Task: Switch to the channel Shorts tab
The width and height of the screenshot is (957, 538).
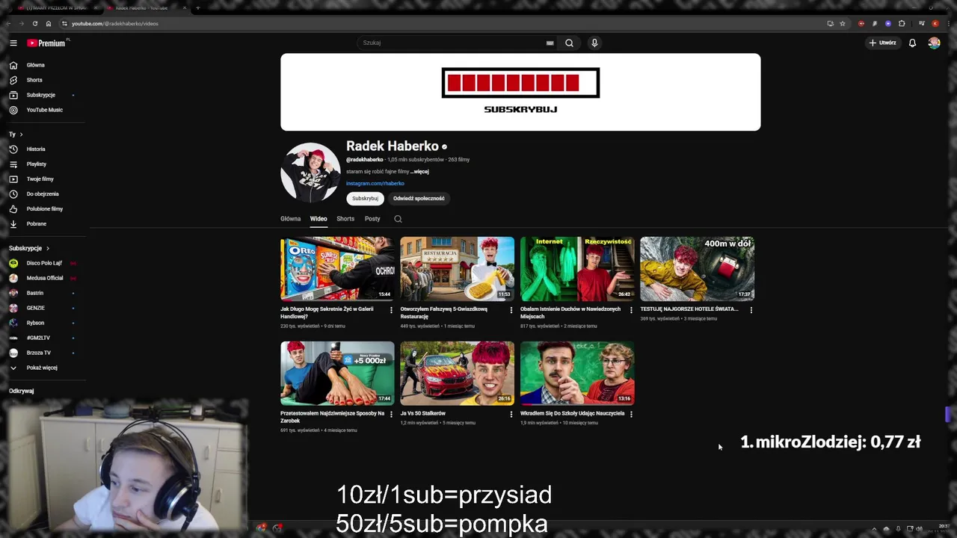Action: tap(345, 219)
